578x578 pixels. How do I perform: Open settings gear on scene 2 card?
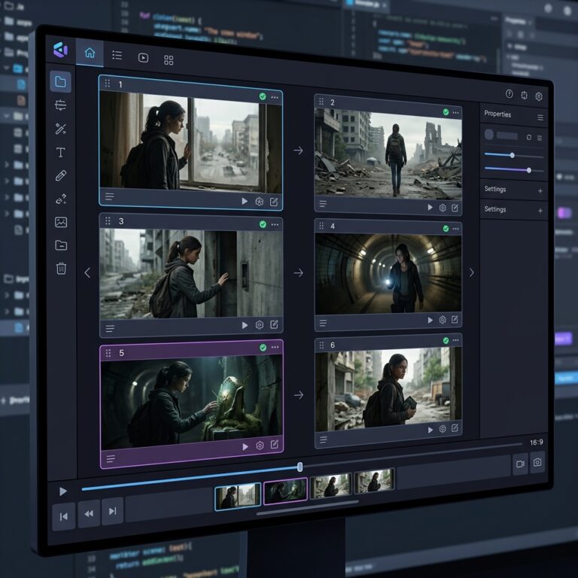tap(443, 208)
